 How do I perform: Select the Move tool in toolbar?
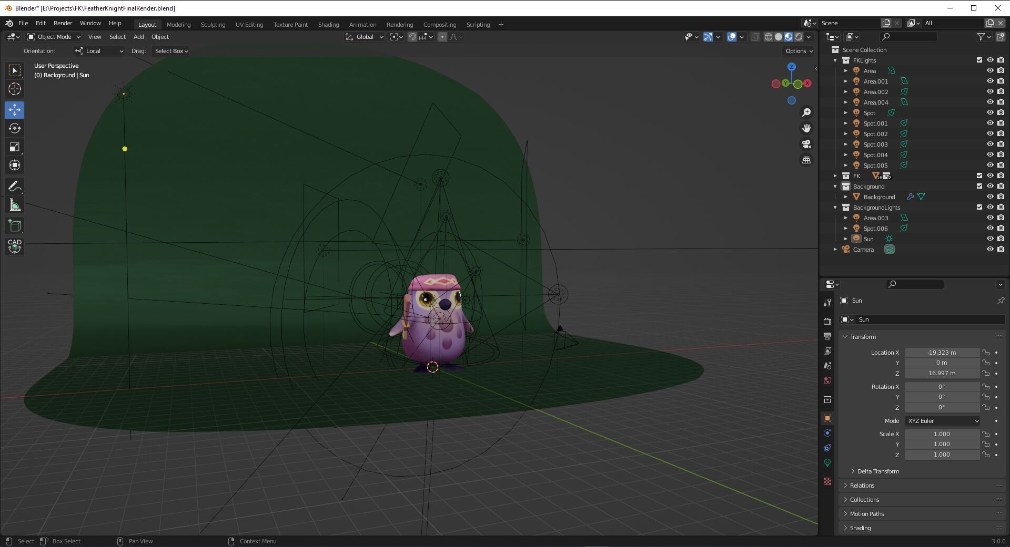click(x=15, y=110)
